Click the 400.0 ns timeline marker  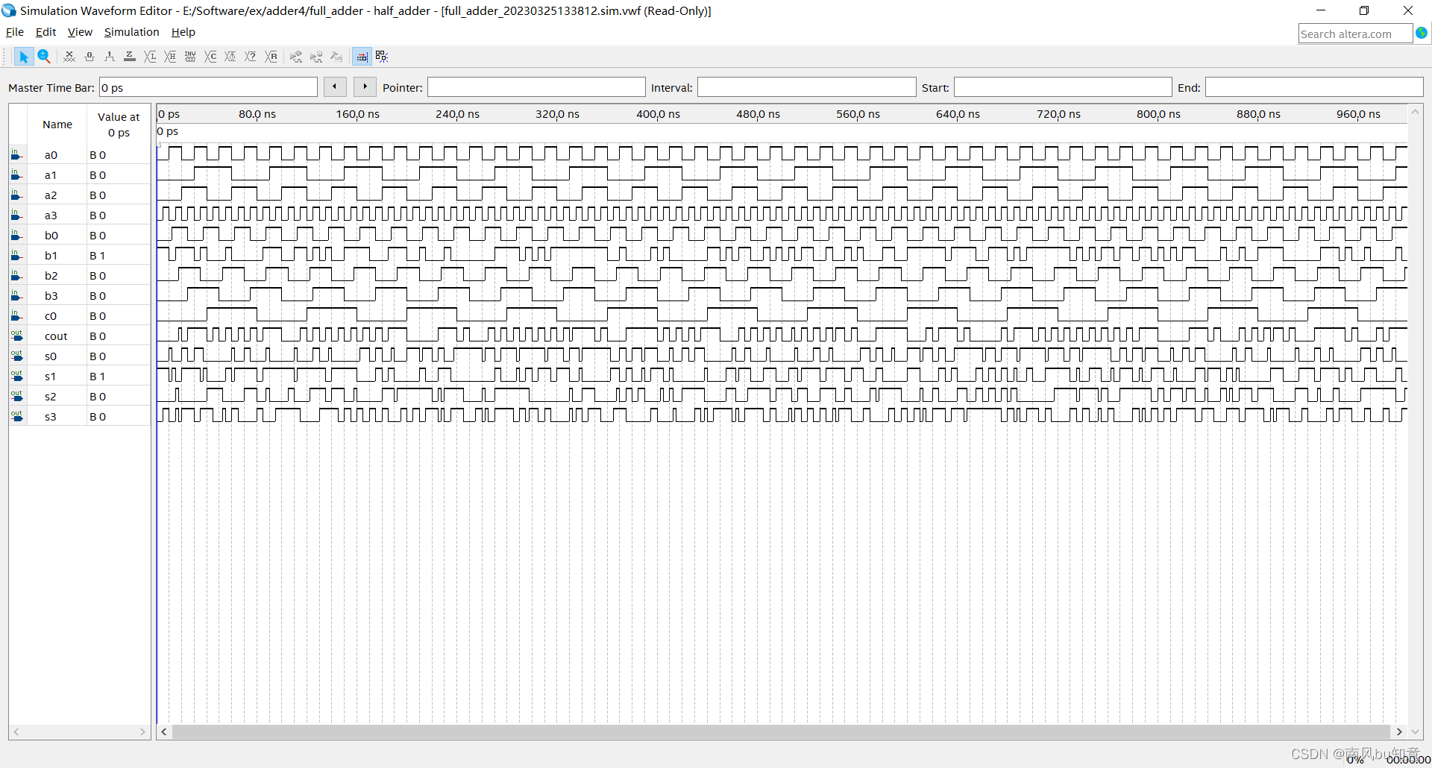point(658,114)
